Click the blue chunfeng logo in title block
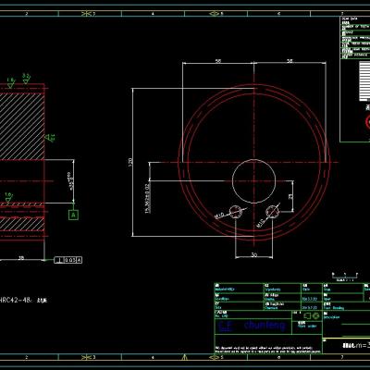Viewport: 370px width, 370px height. [x=252, y=327]
